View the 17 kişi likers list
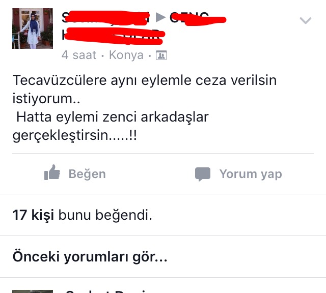 [x=33, y=215]
